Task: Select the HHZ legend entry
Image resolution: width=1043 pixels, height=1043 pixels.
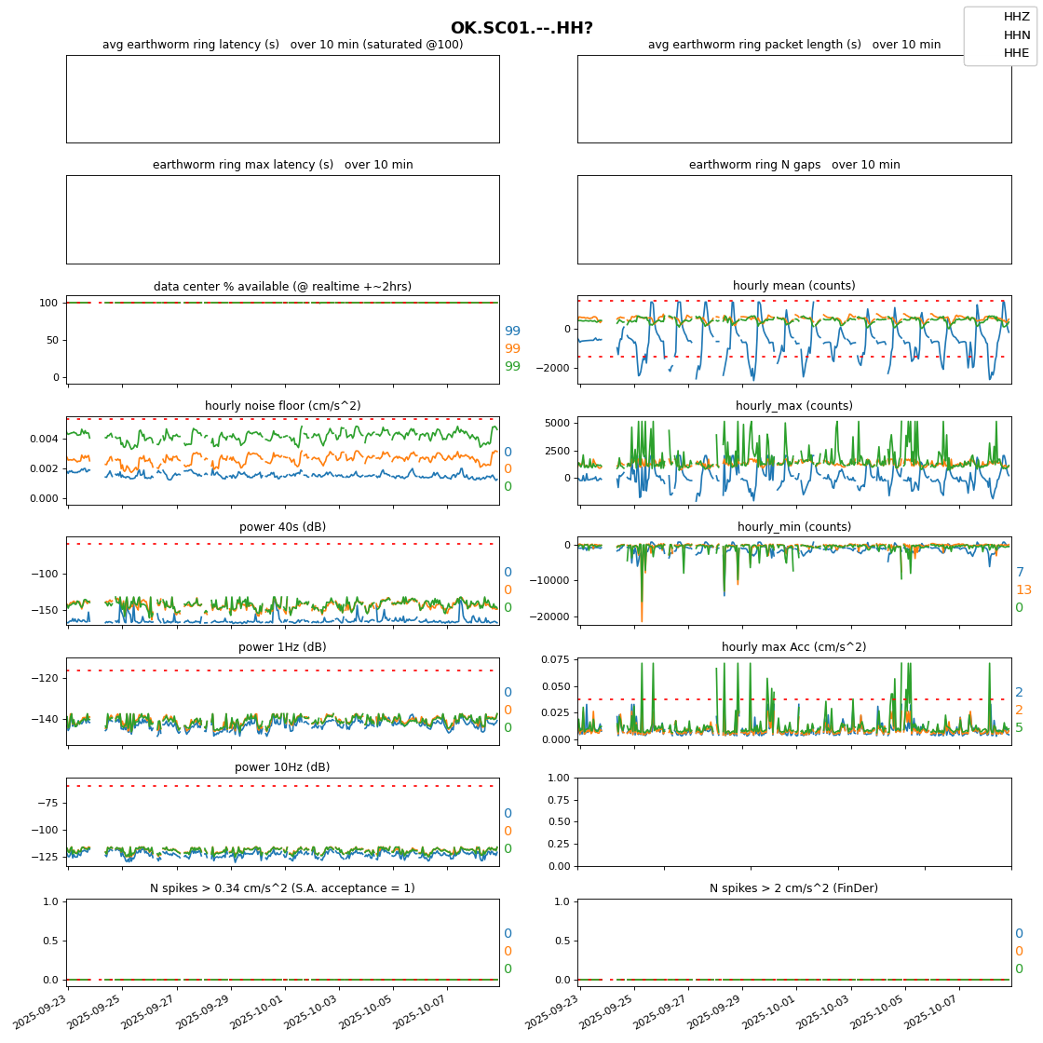Action: click(x=1016, y=17)
